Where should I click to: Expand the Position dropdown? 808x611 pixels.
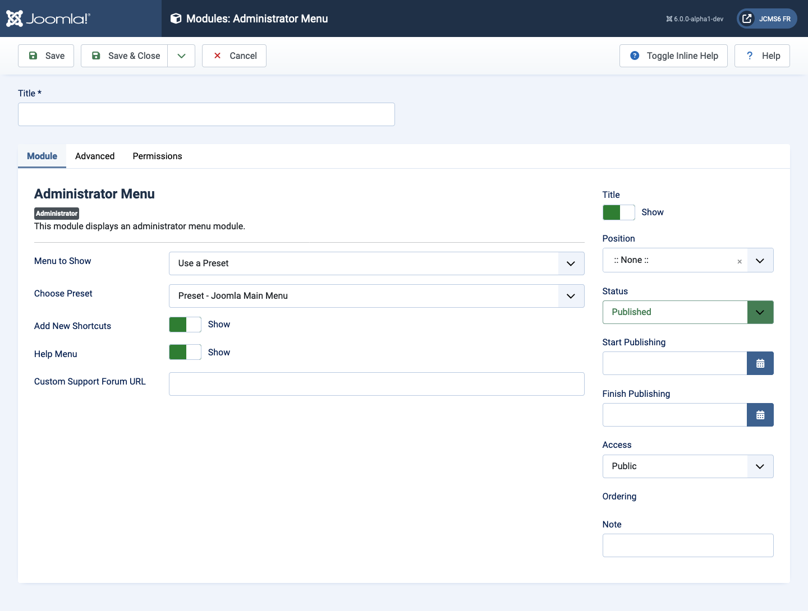click(x=760, y=261)
